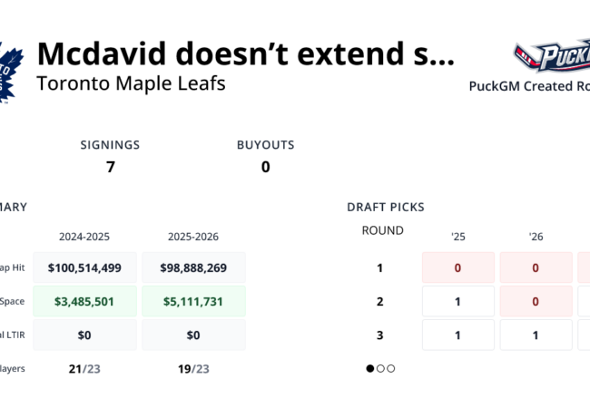This screenshot has height=408, width=590.
Task: Click the Toronto Maple Leafs team logo
Action: [x=9, y=71]
